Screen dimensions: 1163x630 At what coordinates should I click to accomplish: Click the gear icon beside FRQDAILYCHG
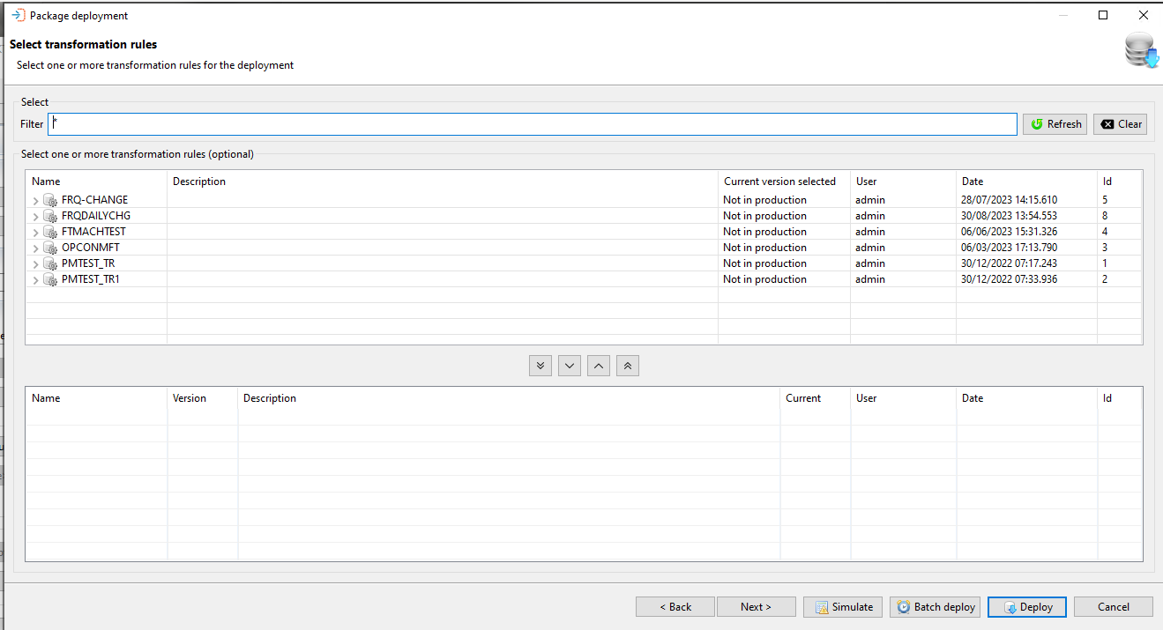pos(50,216)
